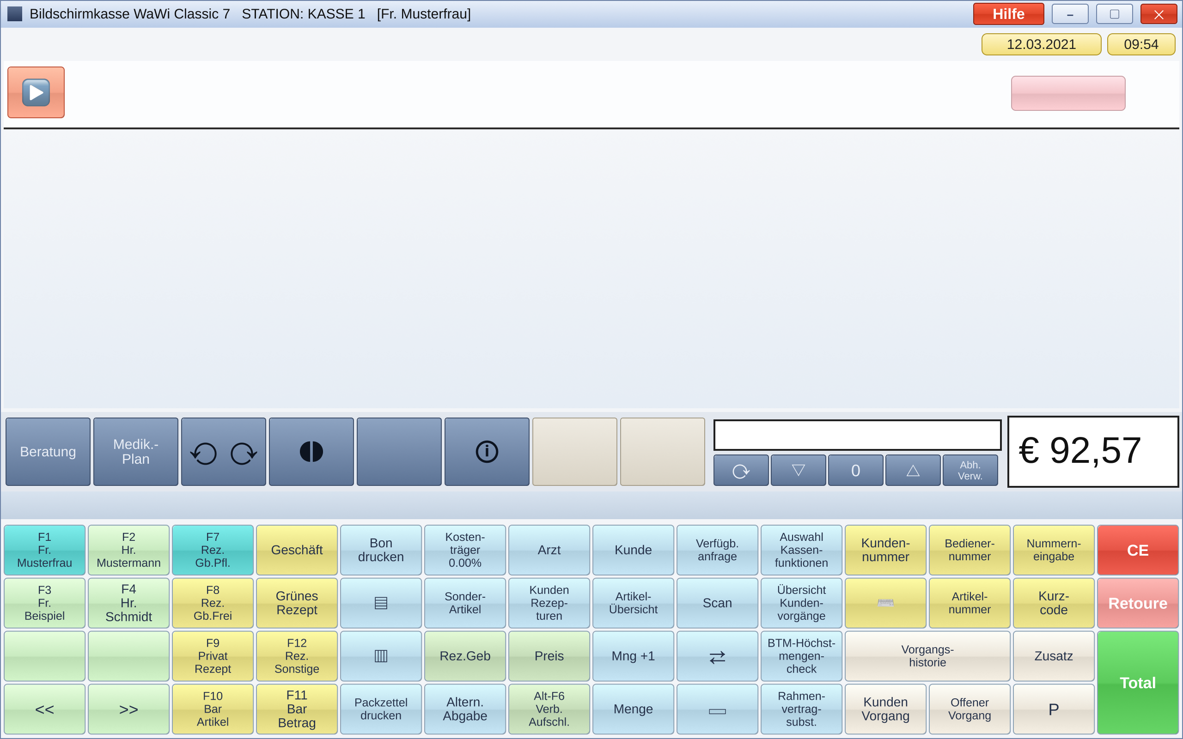Click the flat rectangle icon button
The width and height of the screenshot is (1183, 739).
click(717, 709)
